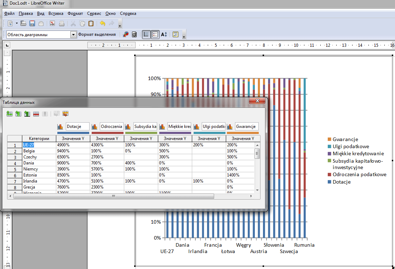Screen dimensions: 395x269
Task: Open the Chart Type icon
Action: pyautogui.click(x=126, y=34)
